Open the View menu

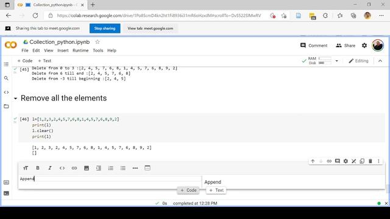[x=49, y=50]
